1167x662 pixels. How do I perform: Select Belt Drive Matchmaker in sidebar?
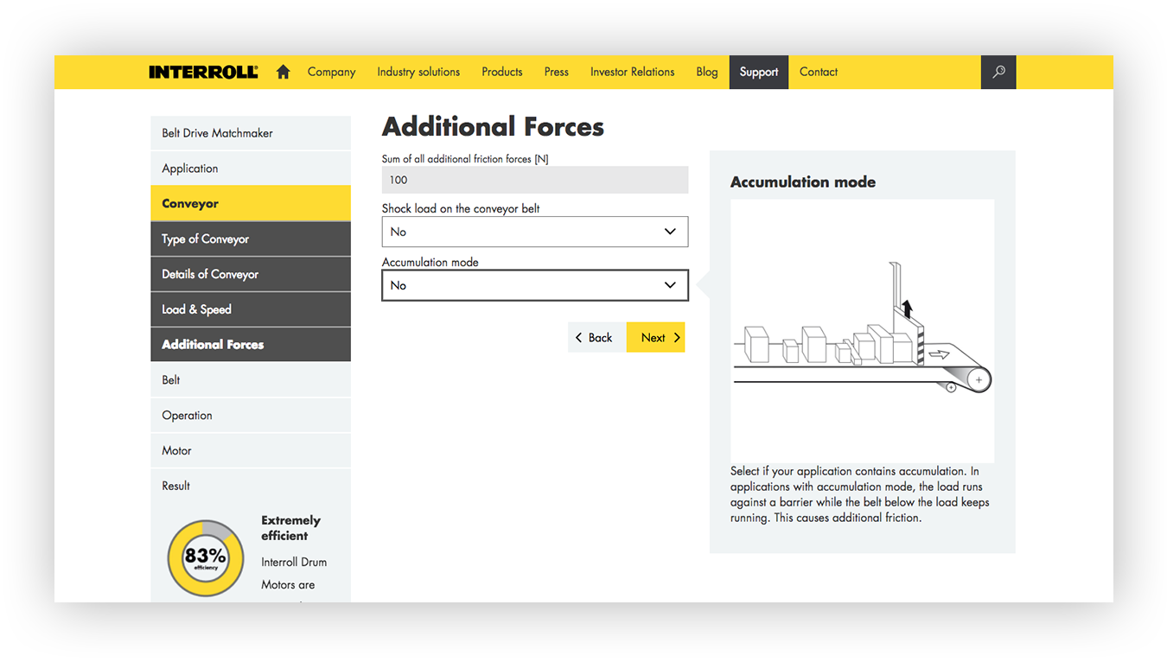point(251,133)
